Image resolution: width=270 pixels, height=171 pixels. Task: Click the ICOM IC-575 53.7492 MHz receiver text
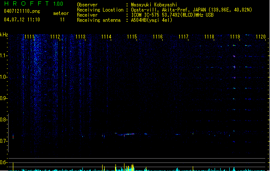click(173, 15)
